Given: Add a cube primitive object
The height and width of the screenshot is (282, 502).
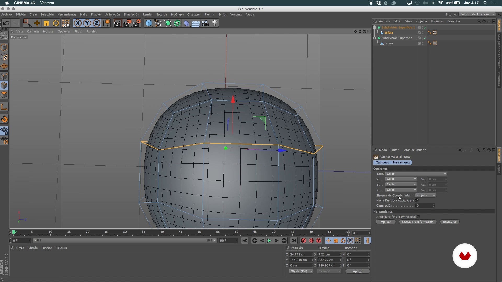Looking at the screenshot, I should point(149,23).
